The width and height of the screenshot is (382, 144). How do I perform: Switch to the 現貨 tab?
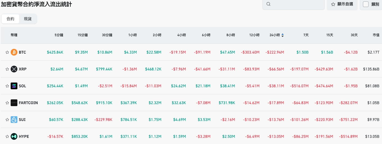[28, 19]
